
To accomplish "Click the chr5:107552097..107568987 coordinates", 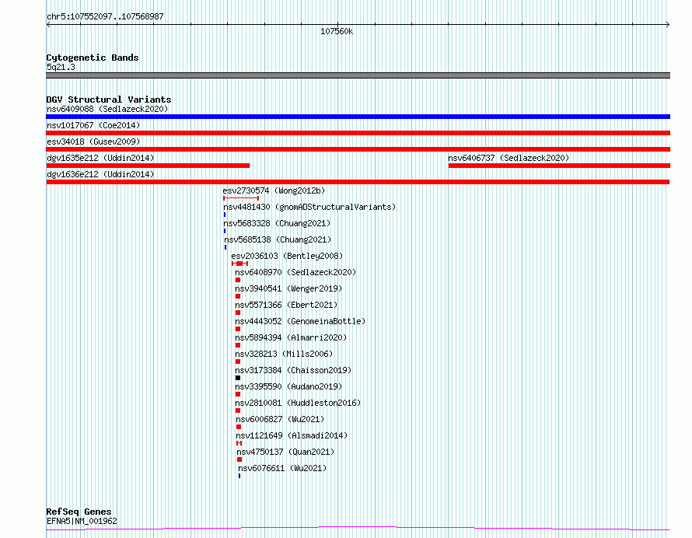I will tap(105, 17).
